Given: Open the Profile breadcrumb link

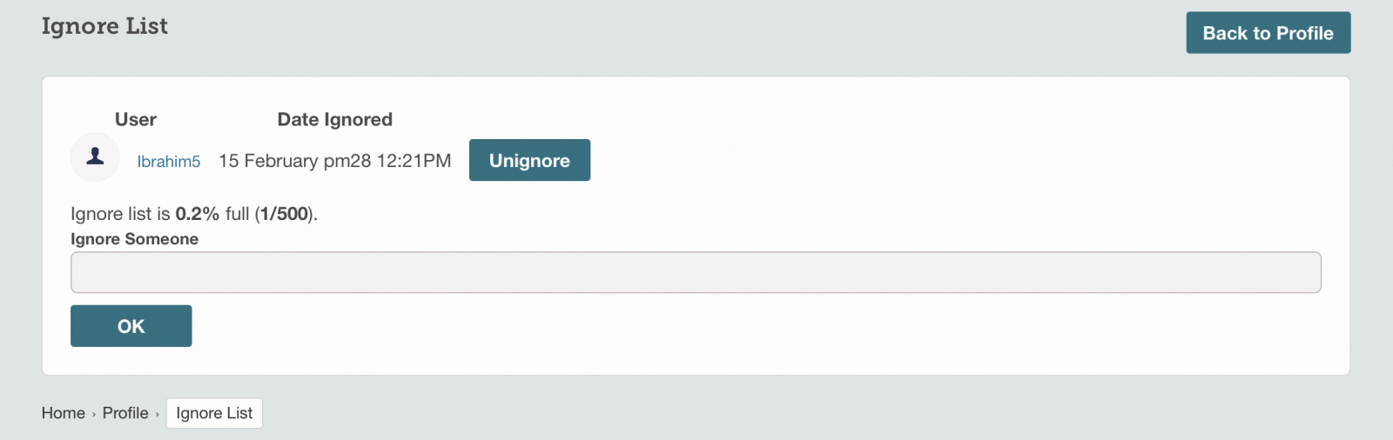Looking at the screenshot, I should [x=125, y=413].
